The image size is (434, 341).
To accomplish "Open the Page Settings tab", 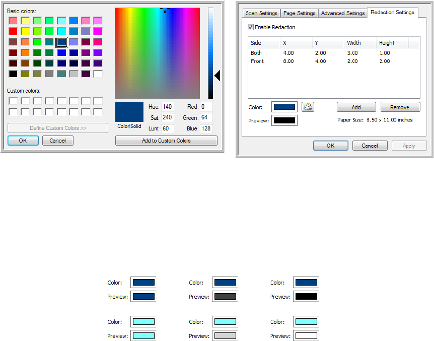I will click(299, 13).
